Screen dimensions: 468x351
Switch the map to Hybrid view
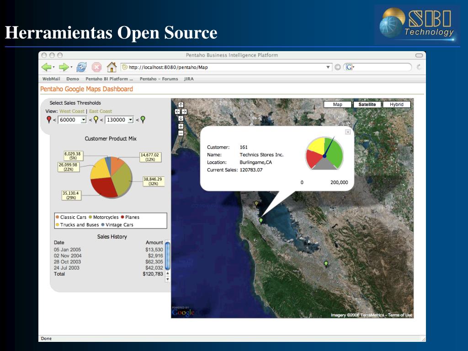[397, 105]
